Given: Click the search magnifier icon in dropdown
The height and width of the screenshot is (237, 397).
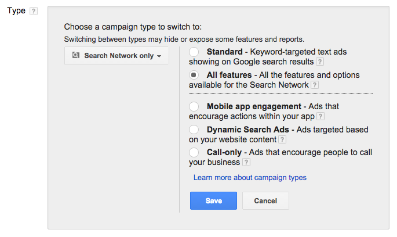Looking at the screenshot, I should click(76, 55).
